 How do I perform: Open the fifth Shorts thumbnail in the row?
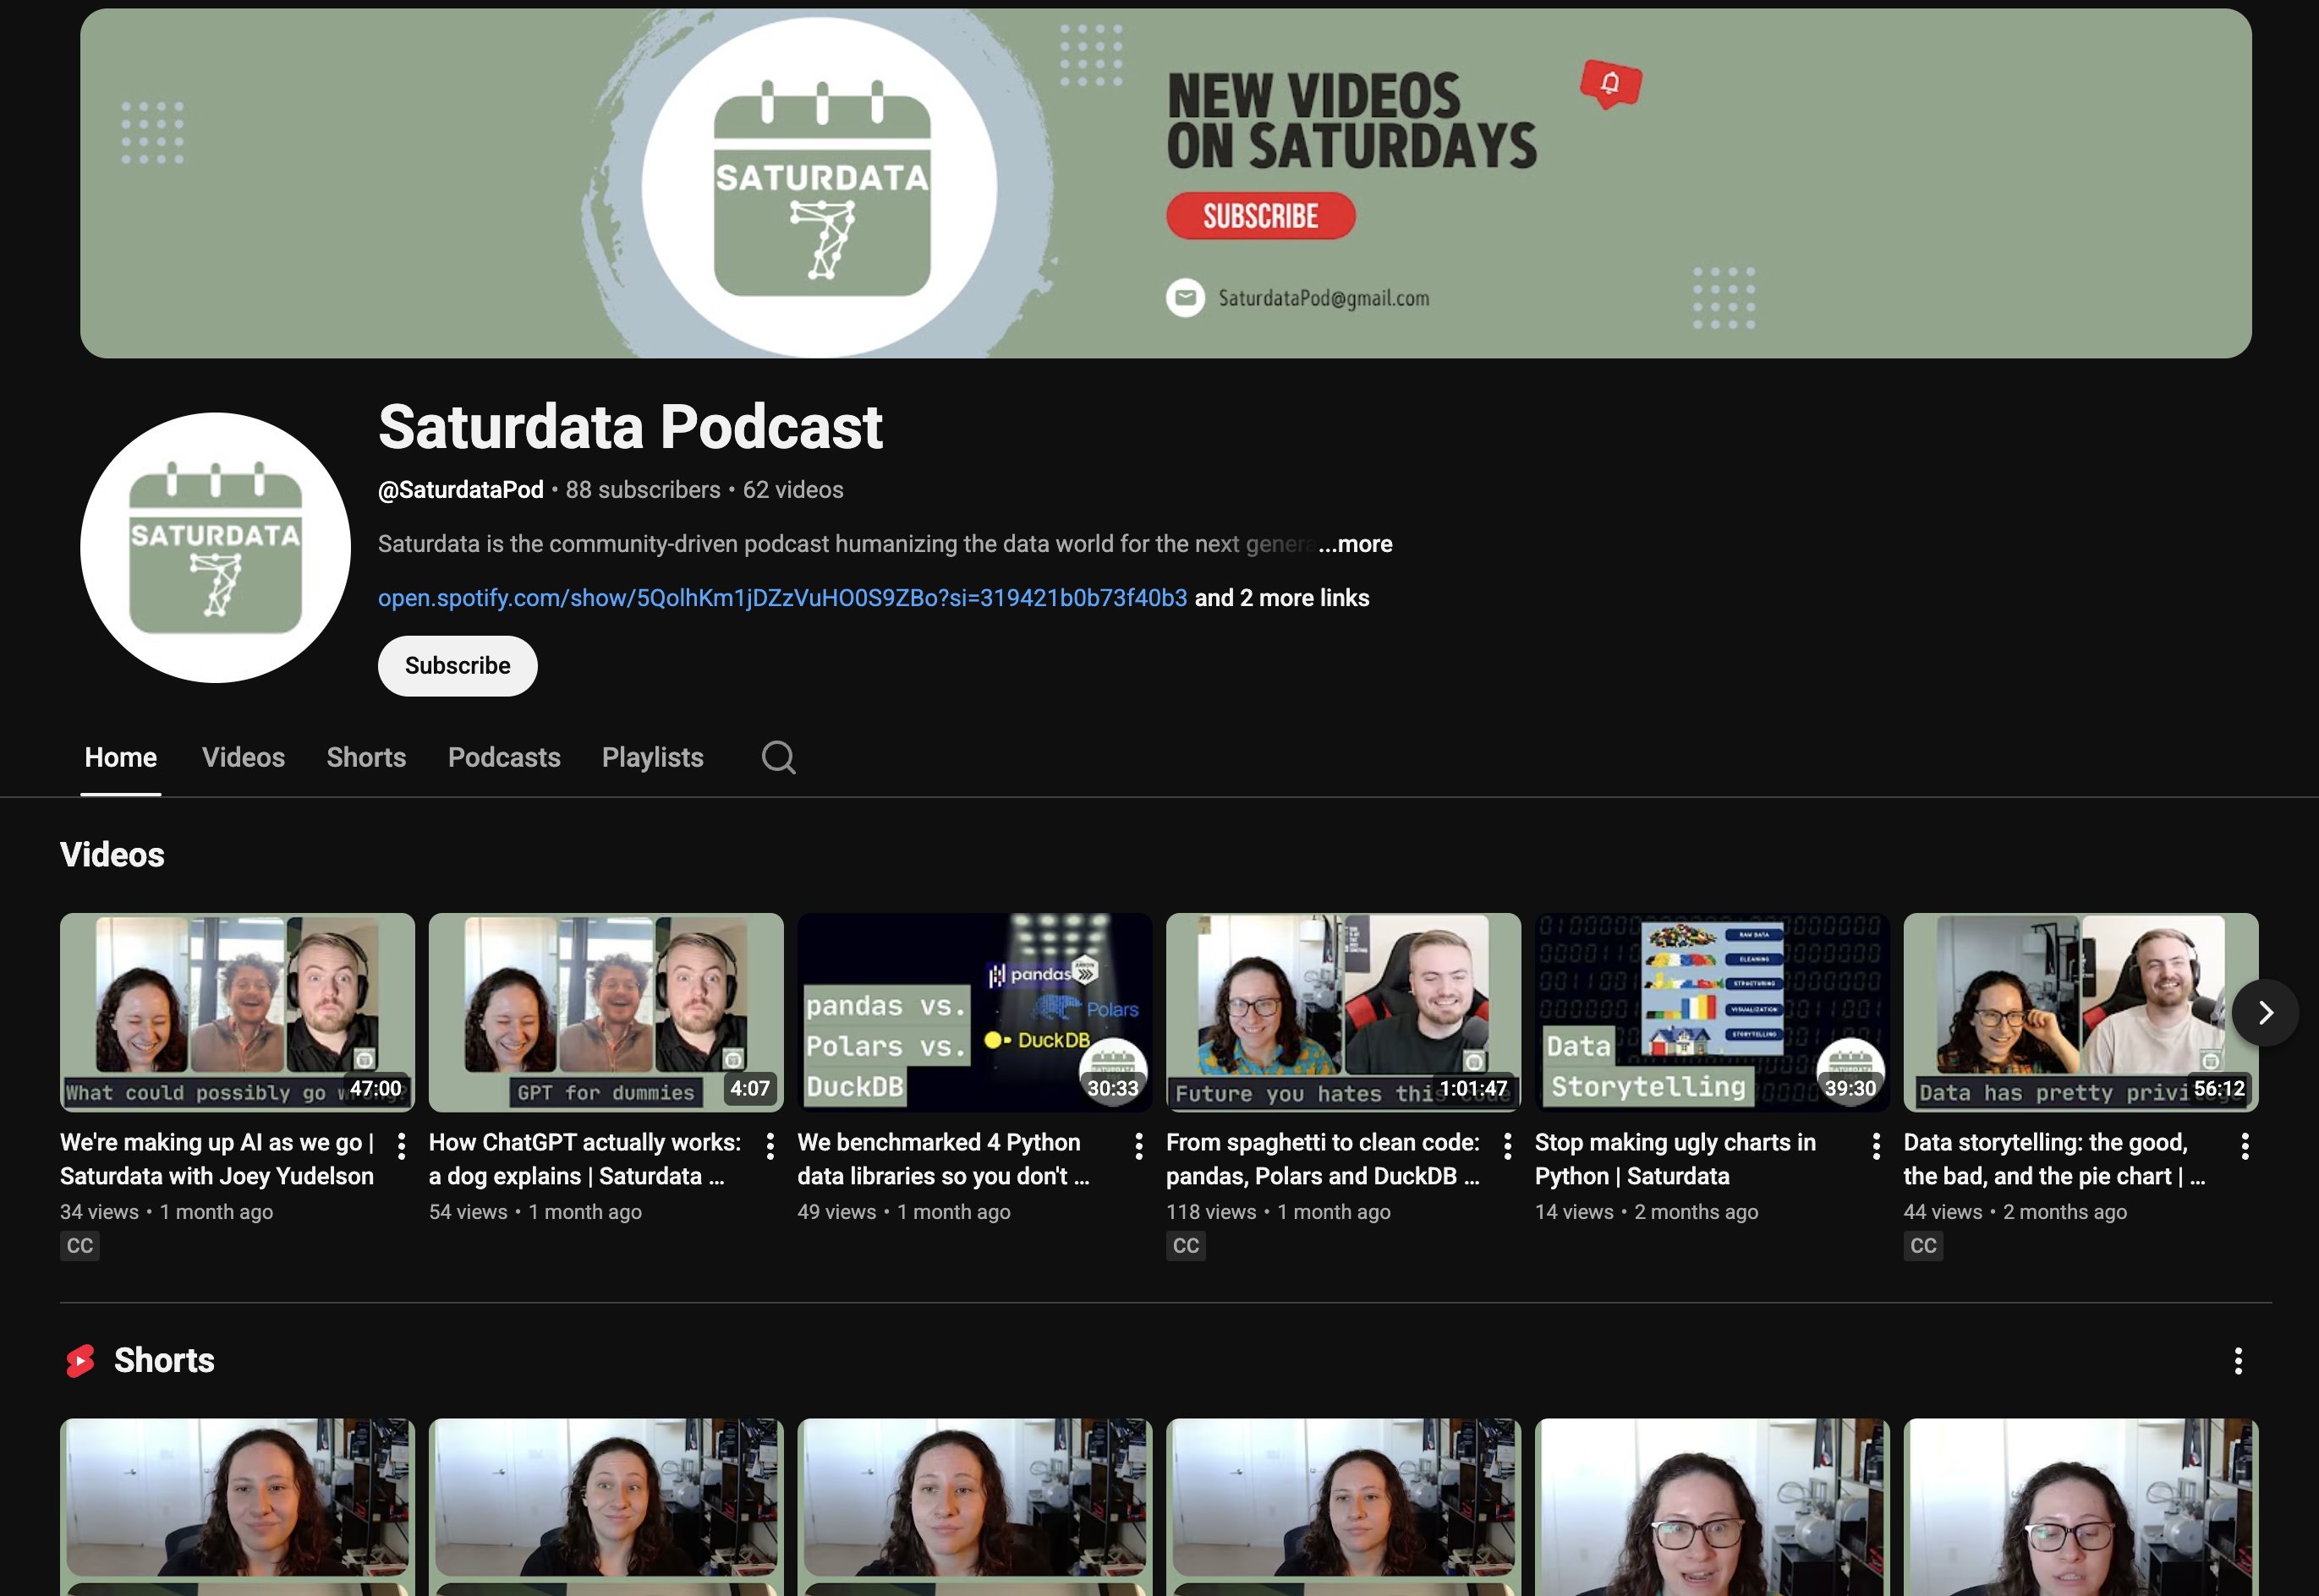[x=1713, y=1507]
